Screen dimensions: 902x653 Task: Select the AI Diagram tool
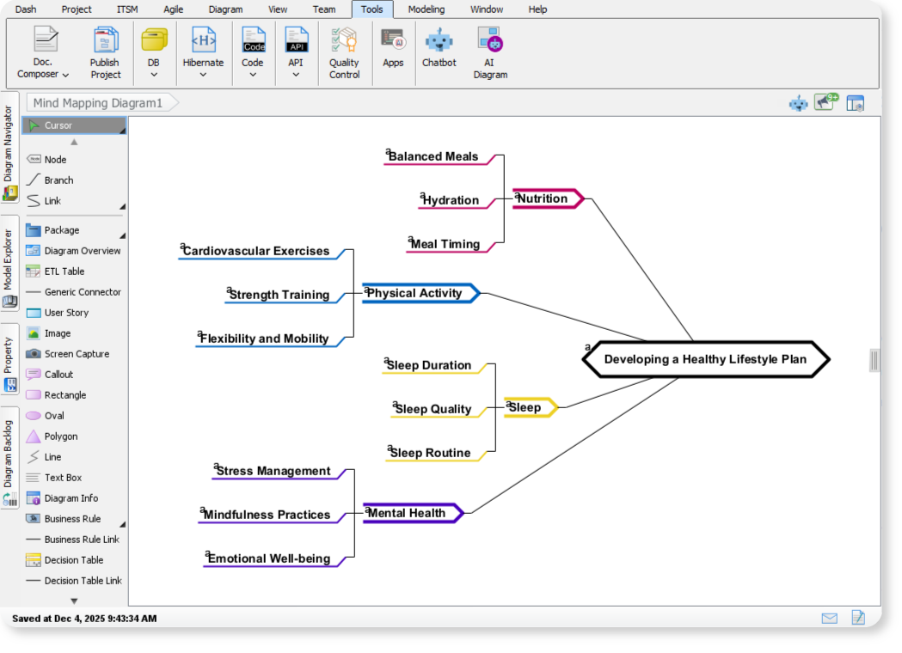[x=490, y=52]
